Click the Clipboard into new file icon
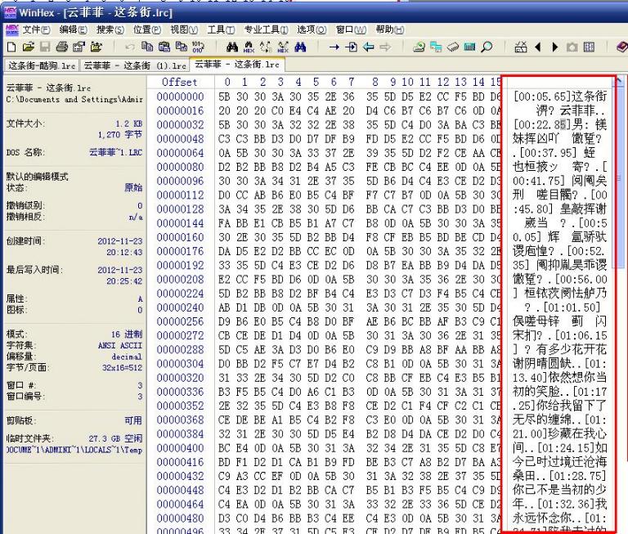 coord(181,47)
